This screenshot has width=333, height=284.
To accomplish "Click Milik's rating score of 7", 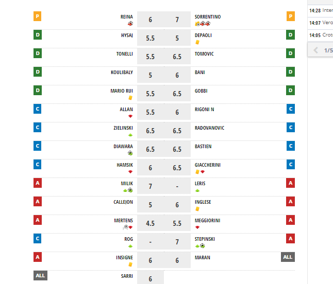I will tap(150, 186).
